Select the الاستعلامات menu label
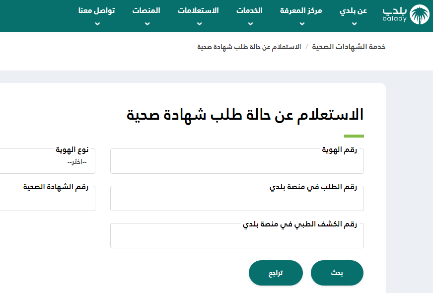This screenshot has width=433, height=293. pos(198,10)
